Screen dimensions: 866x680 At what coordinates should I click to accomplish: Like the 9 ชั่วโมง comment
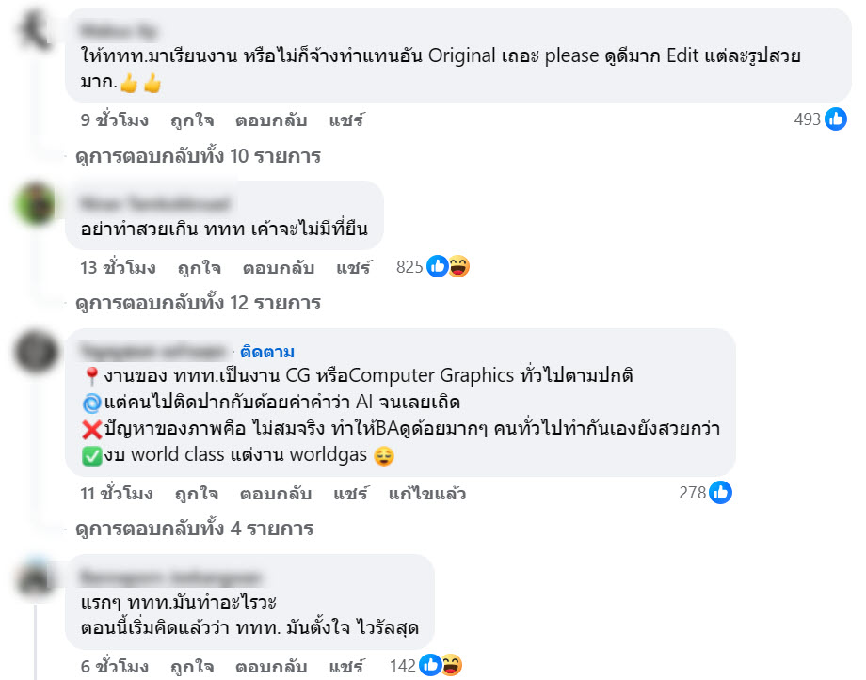(x=192, y=120)
